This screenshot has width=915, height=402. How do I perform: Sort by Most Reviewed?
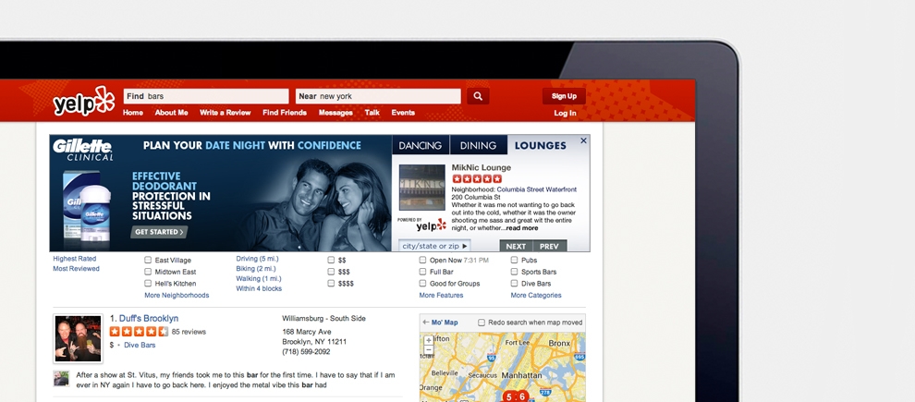pos(77,269)
